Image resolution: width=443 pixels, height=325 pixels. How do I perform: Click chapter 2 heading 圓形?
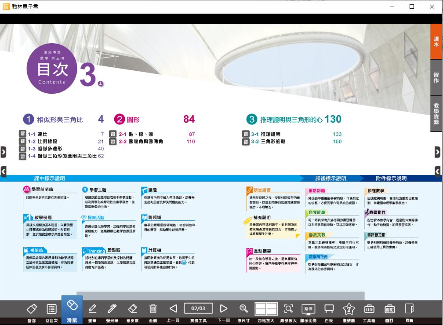pyautogui.click(x=133, y=120)
